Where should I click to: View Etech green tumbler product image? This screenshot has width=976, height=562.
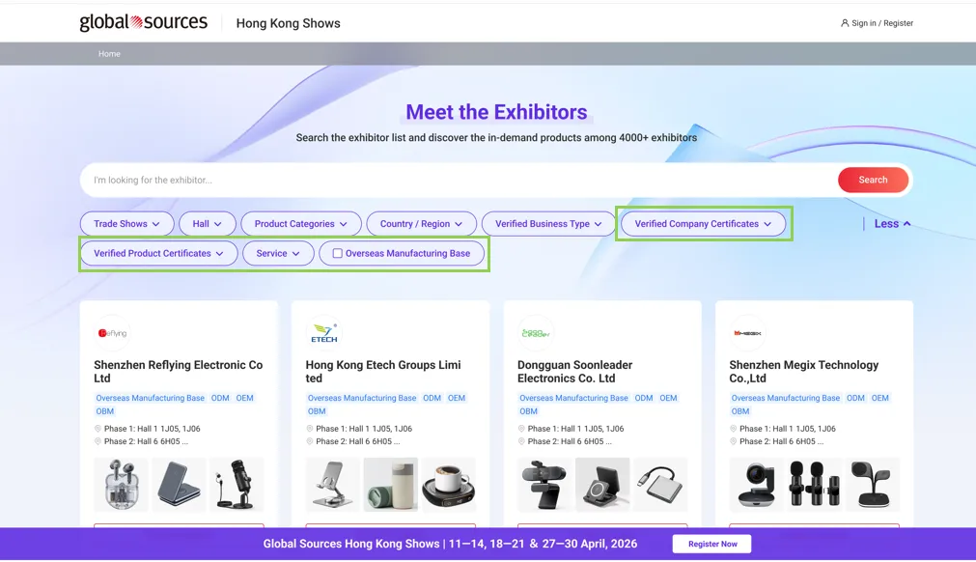coord(390,484)
